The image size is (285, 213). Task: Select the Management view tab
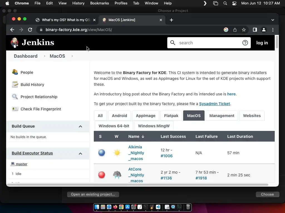point(222,116)
